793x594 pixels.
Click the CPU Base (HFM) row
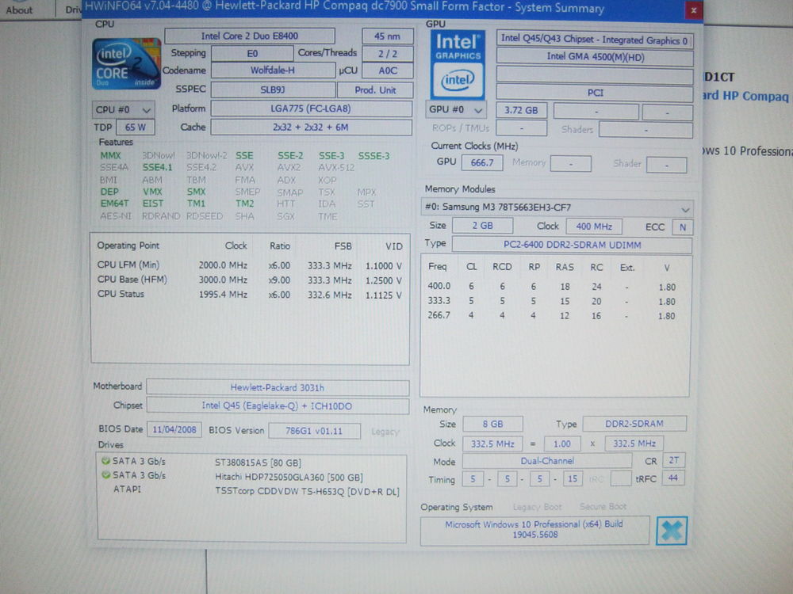[250, 280]
